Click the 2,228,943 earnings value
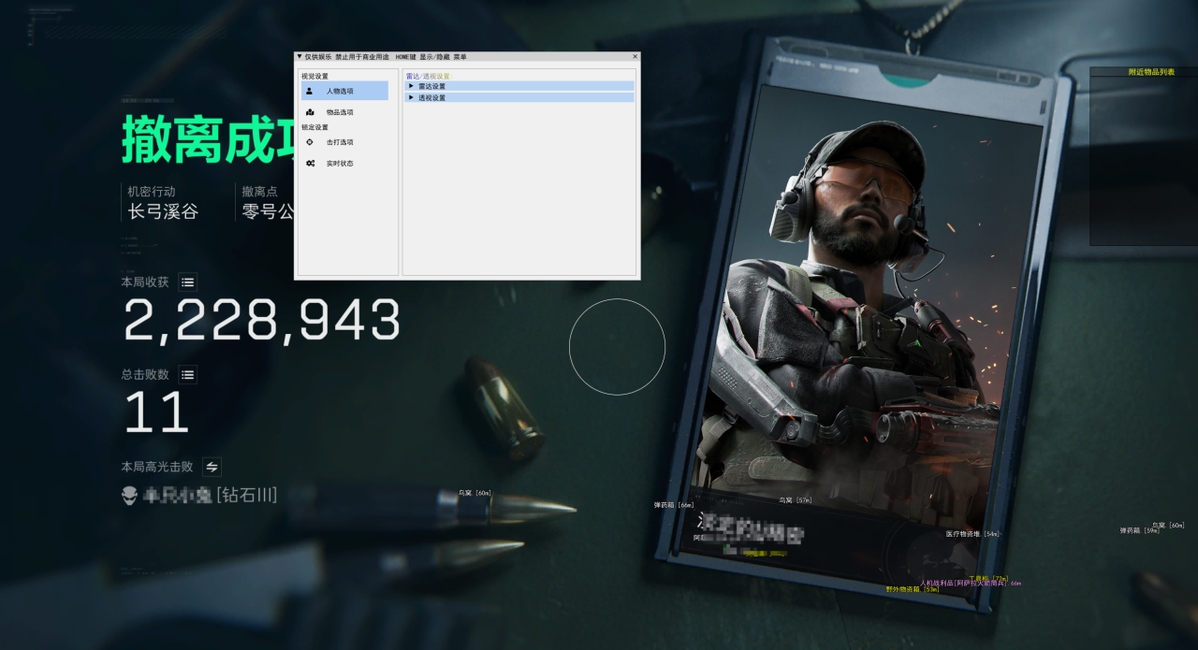Image resolution: width=1198 pixels, height=650 pixels. 261,321
